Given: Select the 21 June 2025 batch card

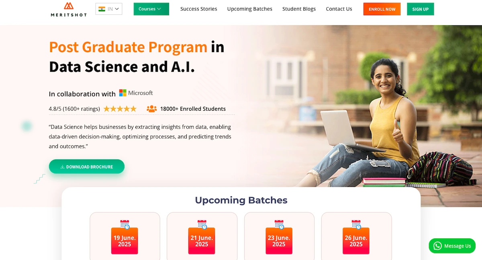Looking at the screenshot, I should pos(202,237).
